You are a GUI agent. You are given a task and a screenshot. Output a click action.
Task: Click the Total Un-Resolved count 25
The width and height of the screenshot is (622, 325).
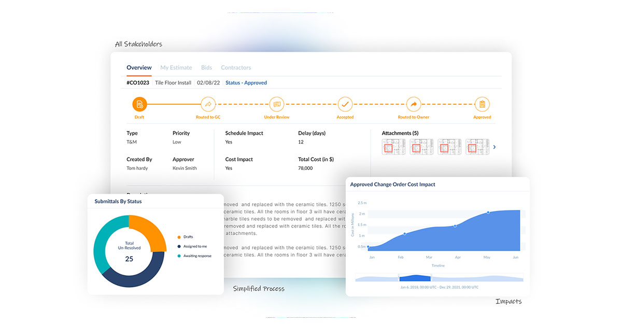pos(129,259)
